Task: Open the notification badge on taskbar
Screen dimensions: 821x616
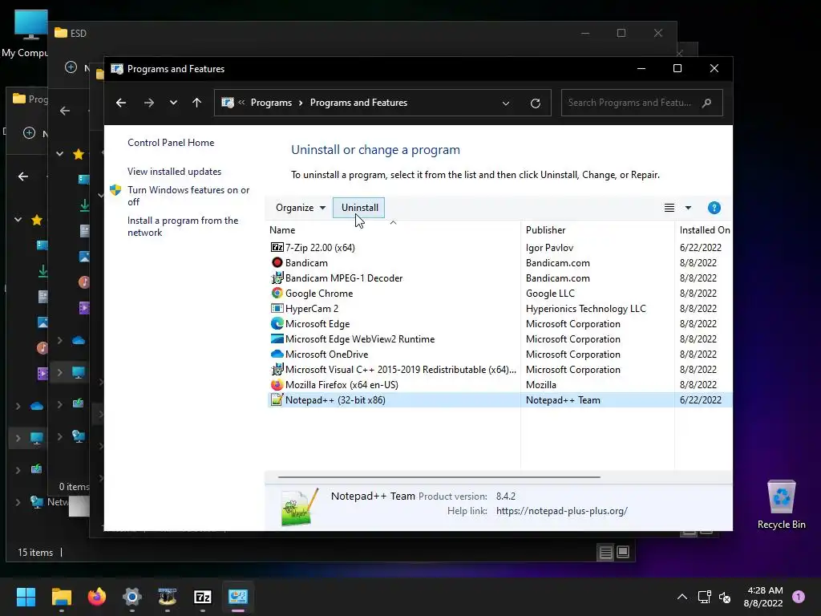Action: pyautogui.click(x=799, y=596)
